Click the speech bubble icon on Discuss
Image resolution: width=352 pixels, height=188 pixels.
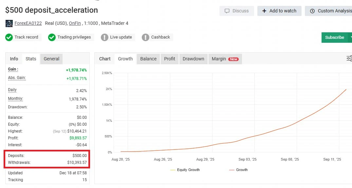pyautogui.click(x=227, y=11)
